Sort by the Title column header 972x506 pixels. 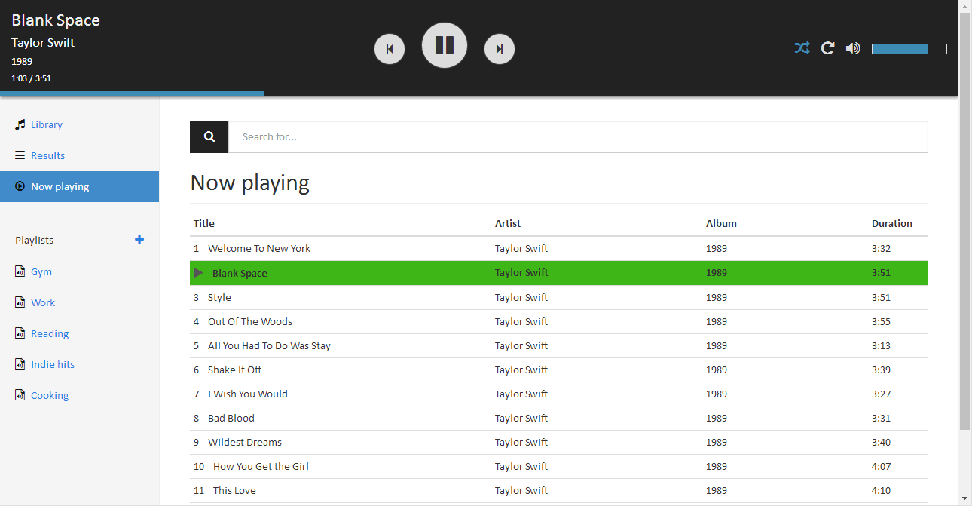[x=204, y=223]
